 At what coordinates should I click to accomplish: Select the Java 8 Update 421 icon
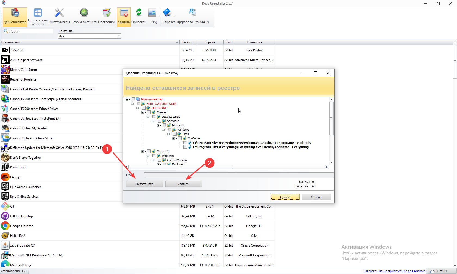(5, 246)
